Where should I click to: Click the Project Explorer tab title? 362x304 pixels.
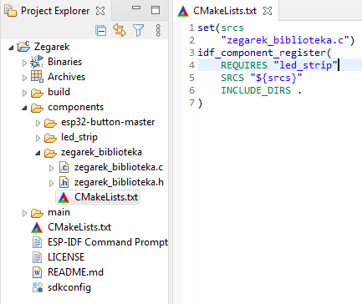pyautogui.click(x=55, y=11)
